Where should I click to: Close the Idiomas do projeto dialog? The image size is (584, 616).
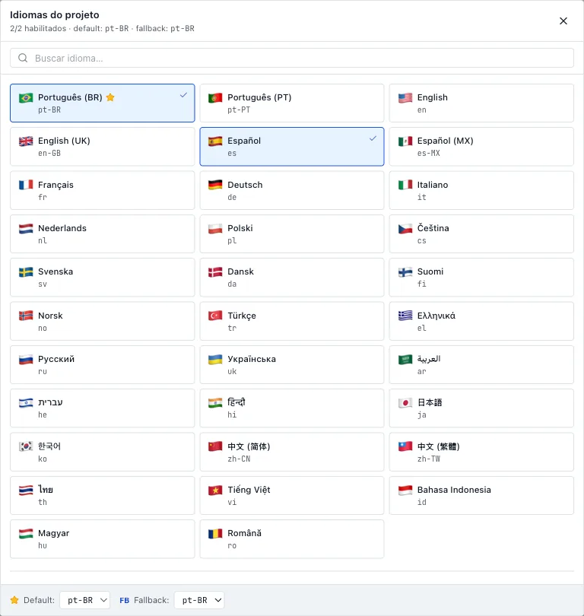563,21
